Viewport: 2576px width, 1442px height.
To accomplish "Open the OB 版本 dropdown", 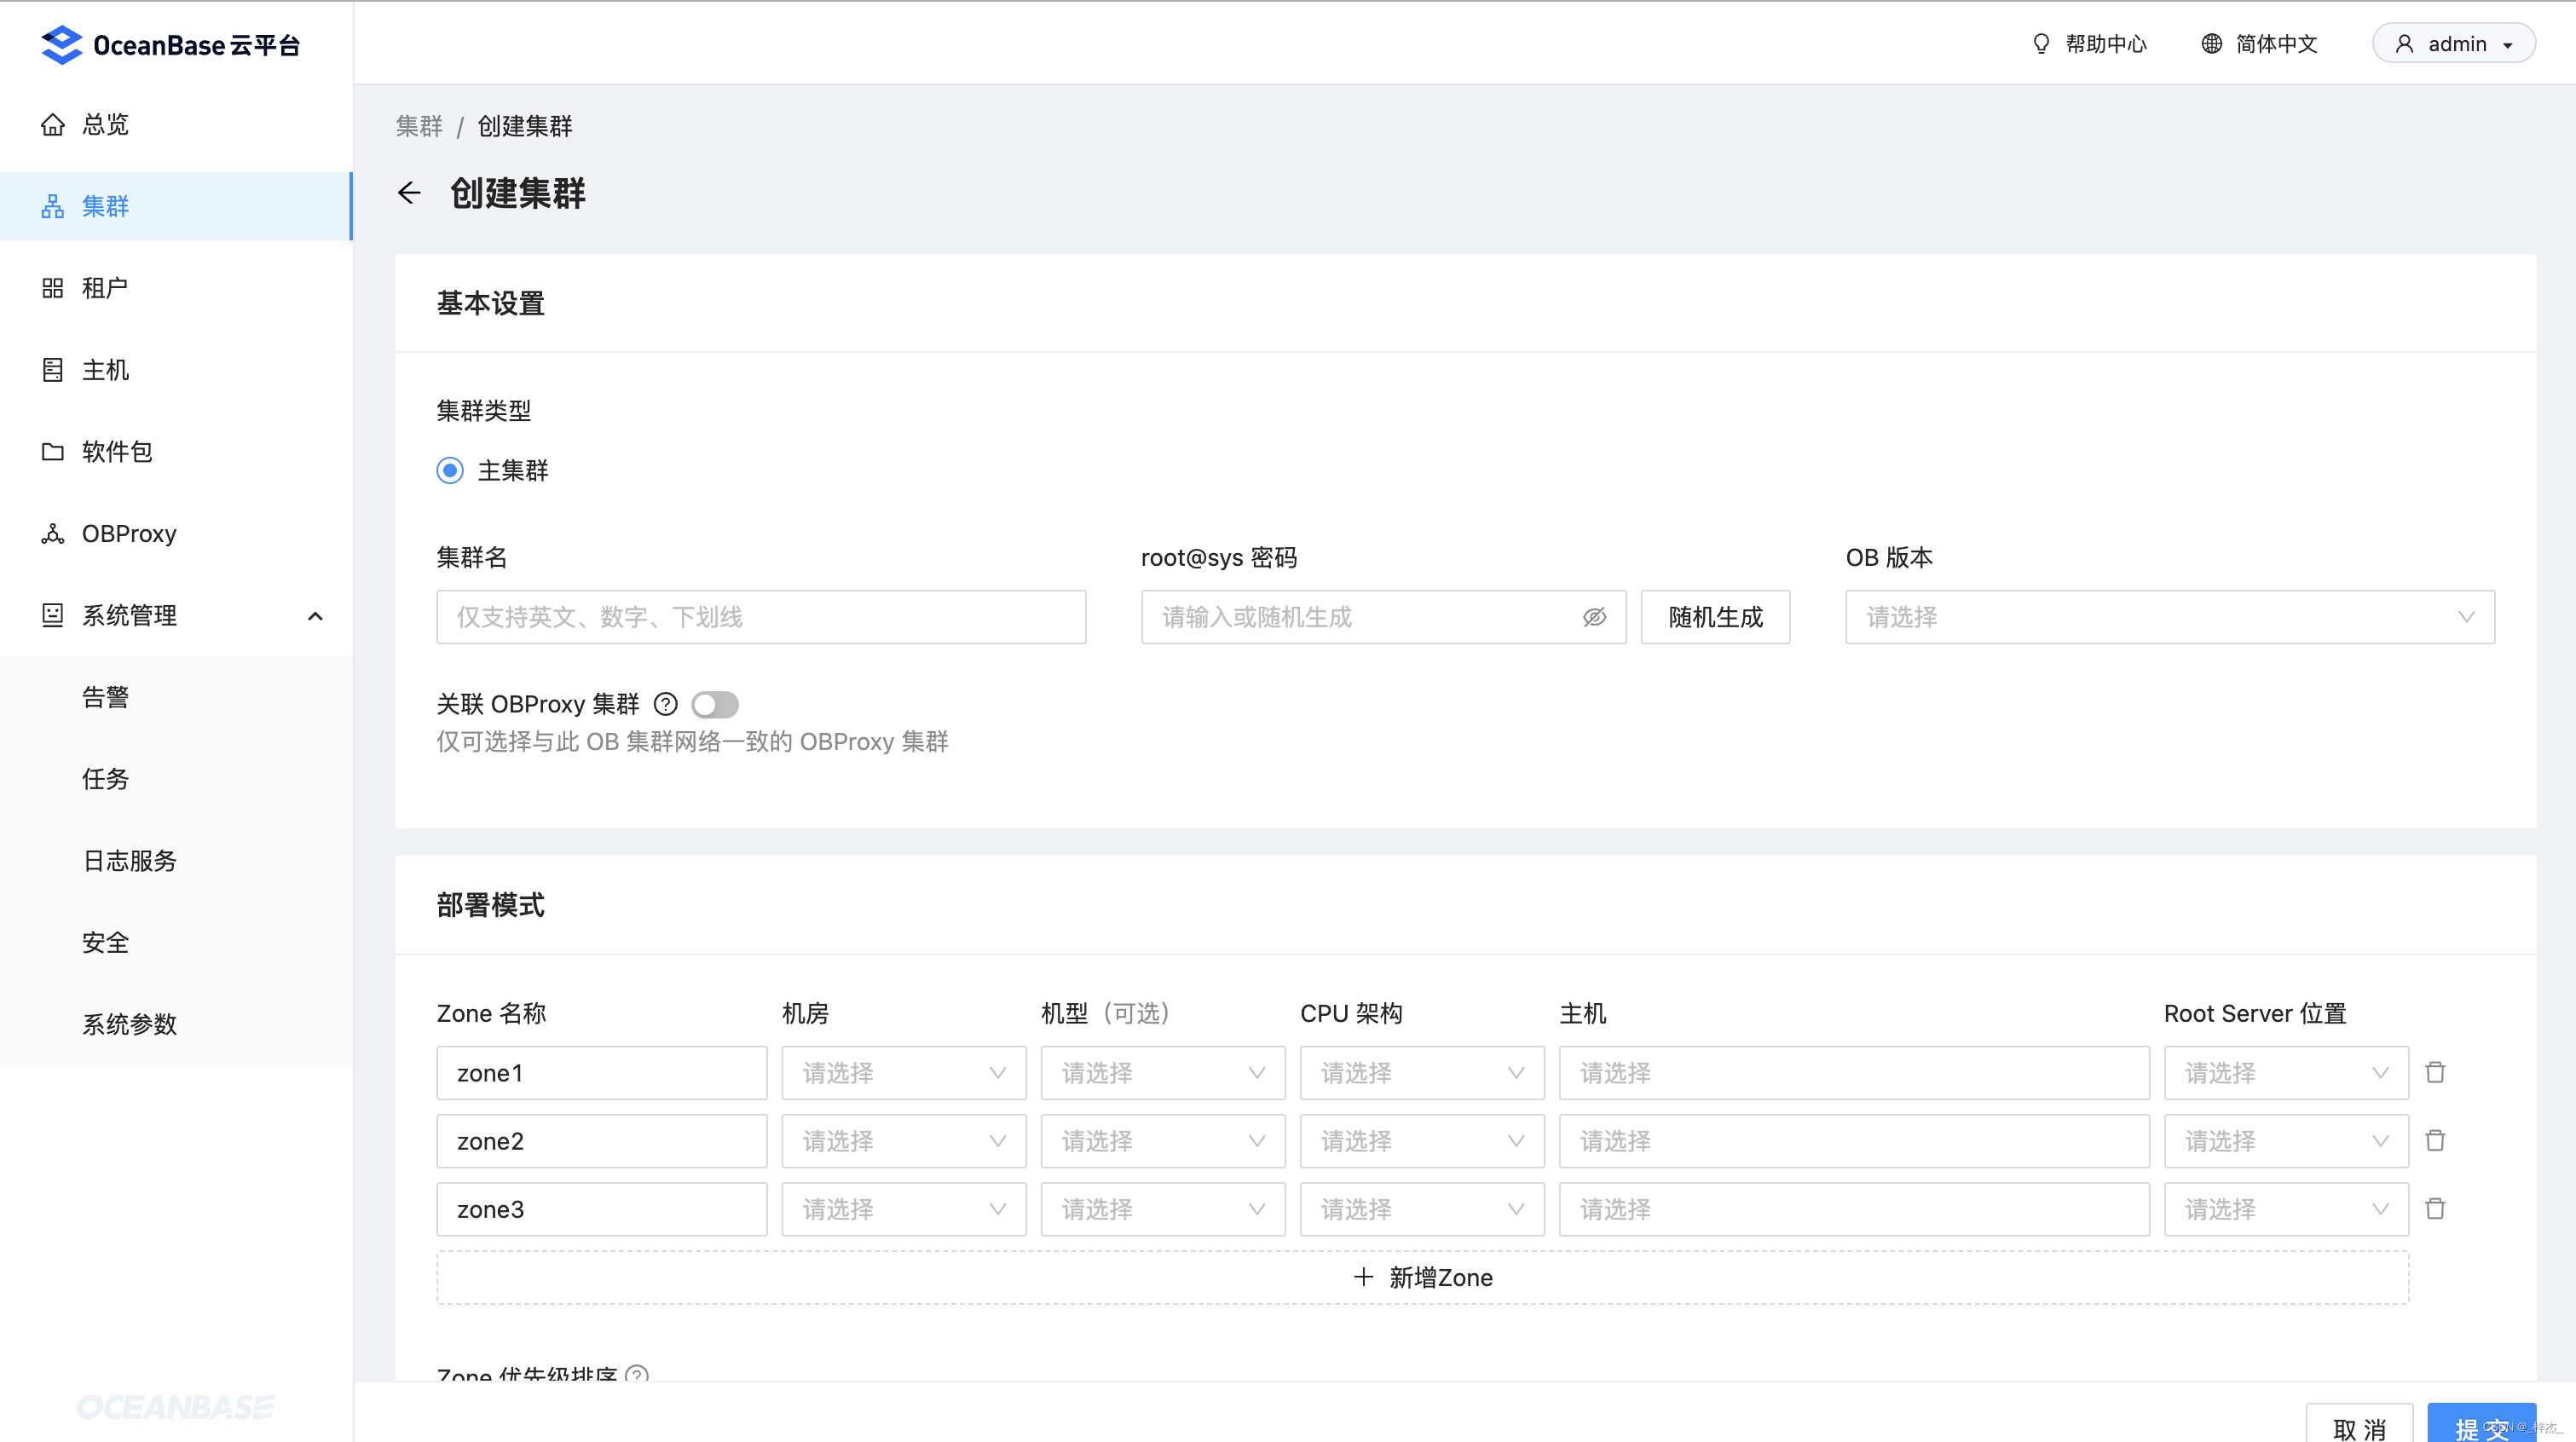I will [2169, 617].
